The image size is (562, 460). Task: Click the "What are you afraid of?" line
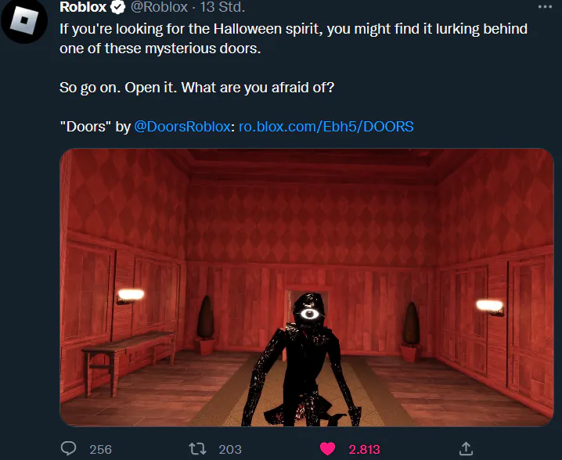[258, 88]
